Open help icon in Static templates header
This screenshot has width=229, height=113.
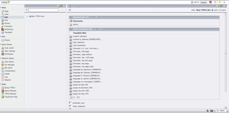pos(101,29)
